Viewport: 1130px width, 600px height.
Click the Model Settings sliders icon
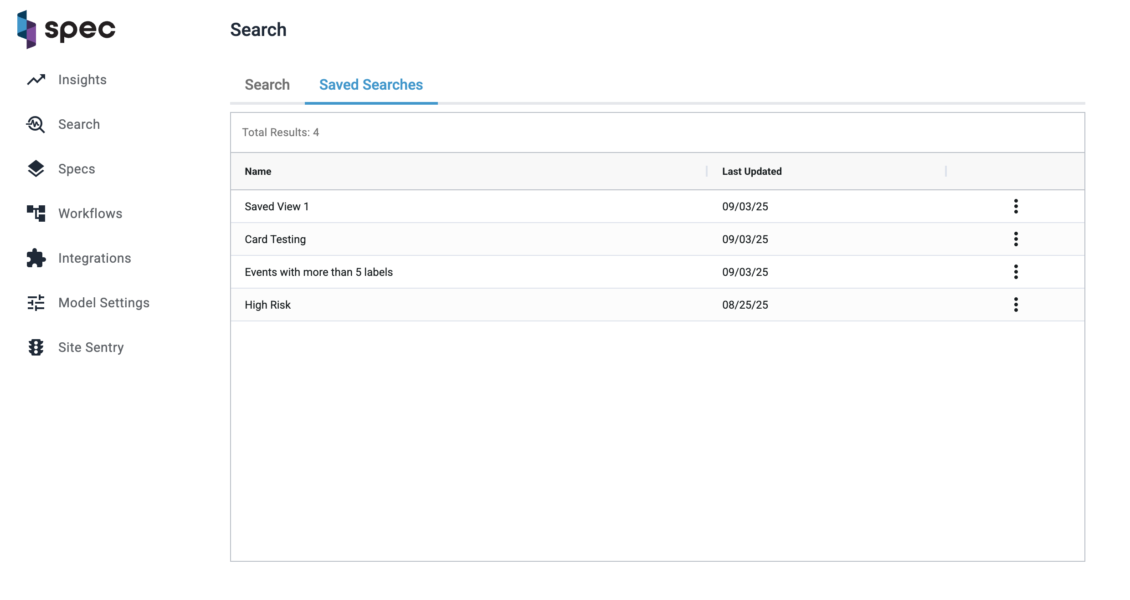coord(36,303)
